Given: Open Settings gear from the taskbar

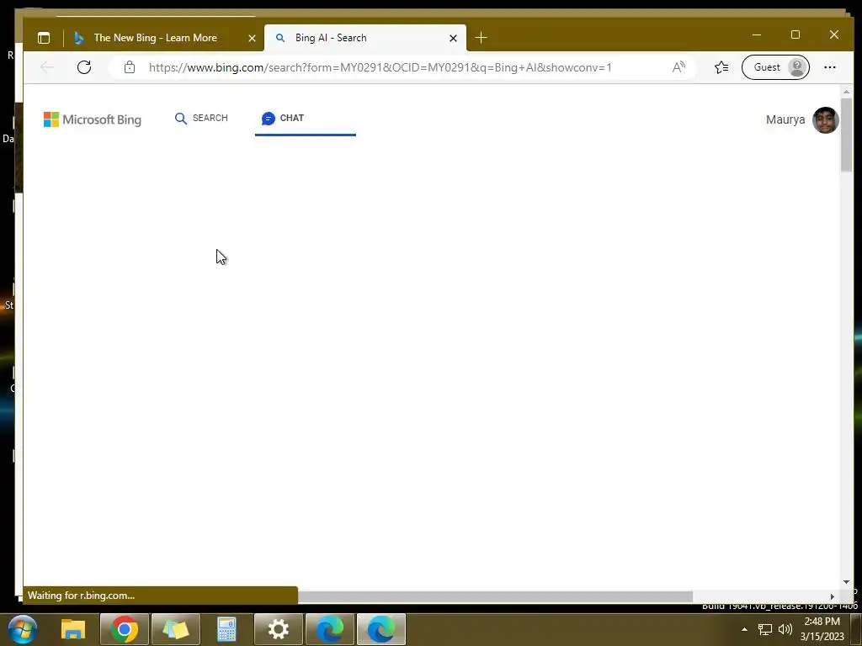Looking at the screenshot, I should pyautogui.click(x=278, y=629).
